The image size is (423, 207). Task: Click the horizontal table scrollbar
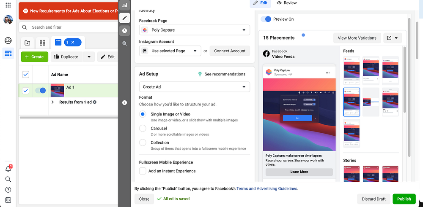point(69,118)
